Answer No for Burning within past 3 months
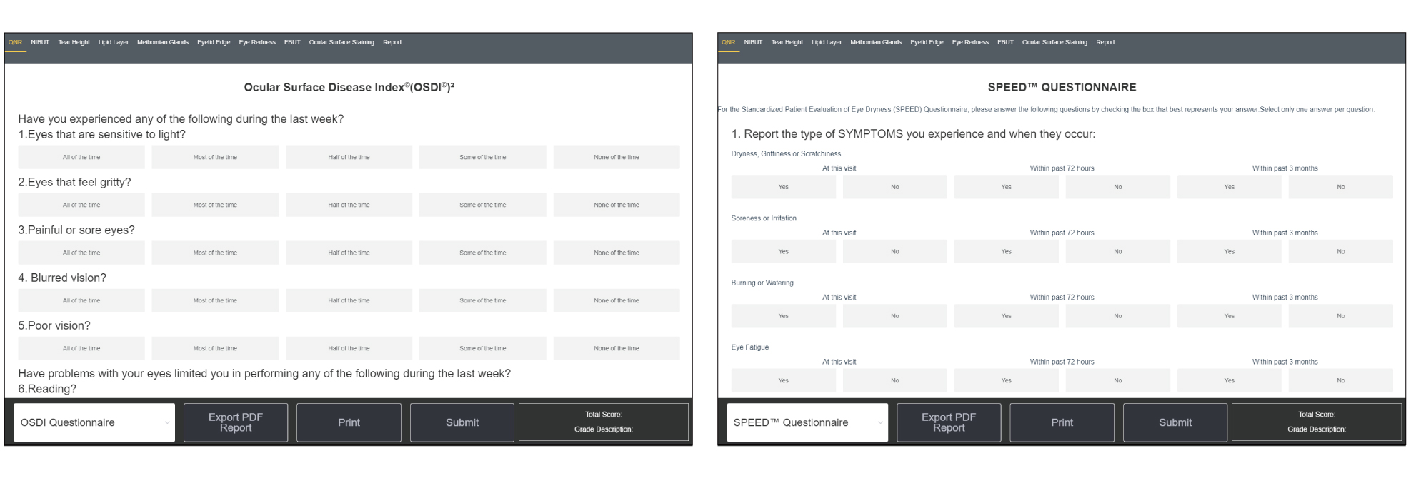Viewport: 1411px width, 483px height. (x=1340, y=316)
